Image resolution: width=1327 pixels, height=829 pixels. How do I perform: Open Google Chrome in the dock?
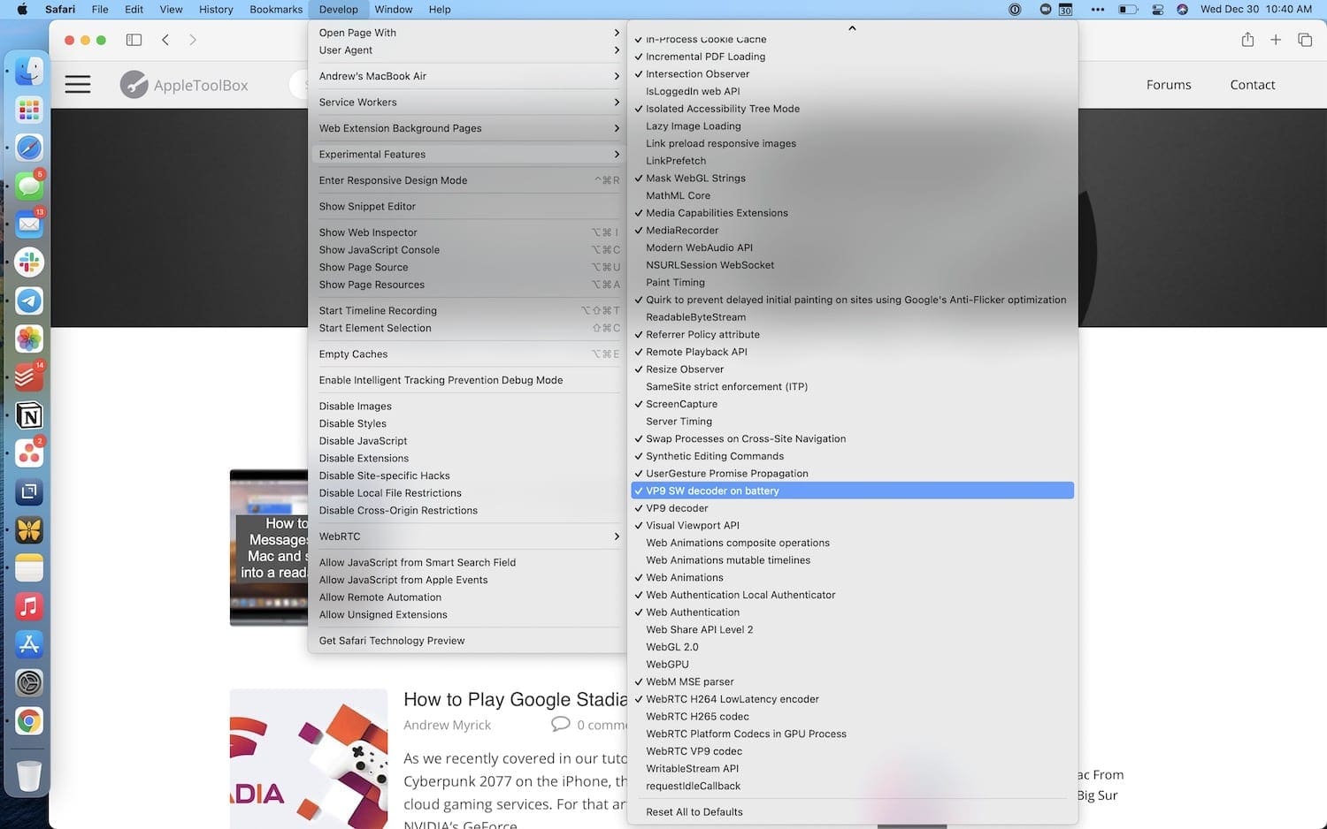coord(29,721)
